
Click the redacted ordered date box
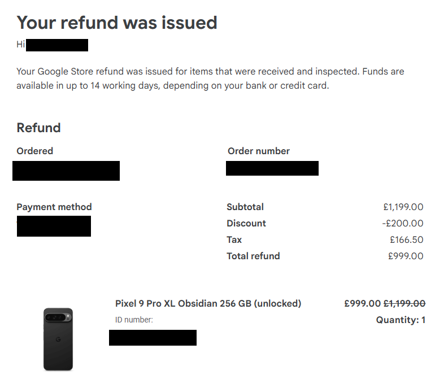[x=66, y=171]
